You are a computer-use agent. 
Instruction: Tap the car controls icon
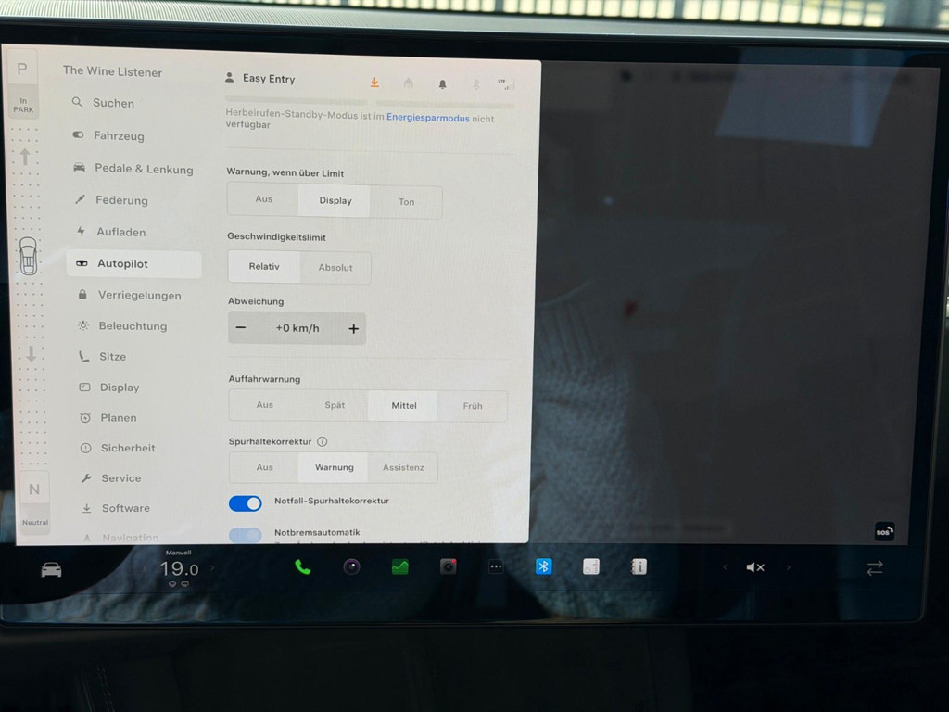51,569
